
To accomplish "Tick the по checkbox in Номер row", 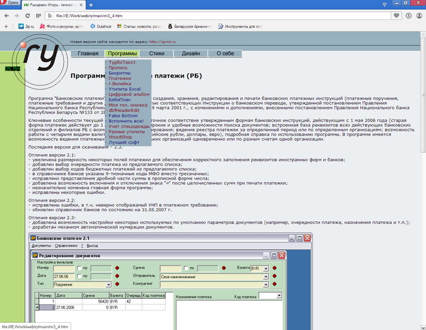I will click(79, 268).
